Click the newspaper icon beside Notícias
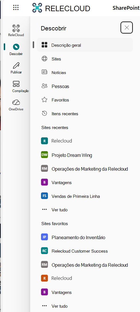This screenshot has width=140, height=312. [x=44, y=72]
